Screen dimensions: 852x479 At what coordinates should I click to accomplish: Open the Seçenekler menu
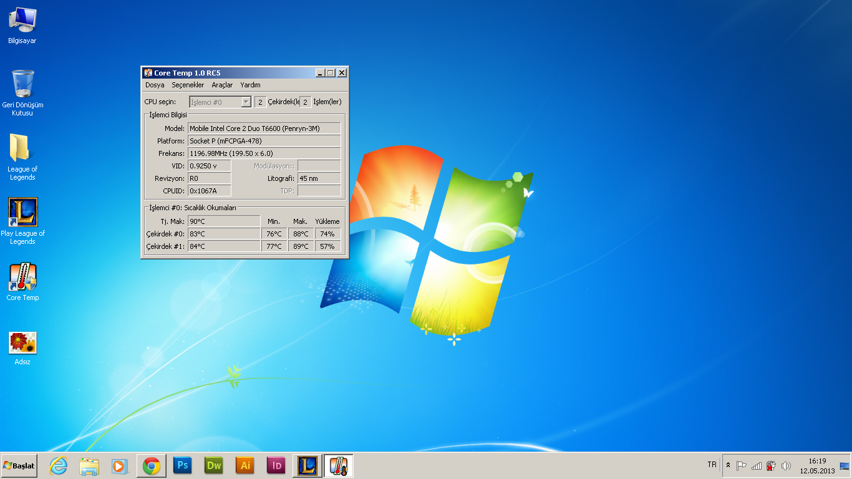(x=188, y=85)
